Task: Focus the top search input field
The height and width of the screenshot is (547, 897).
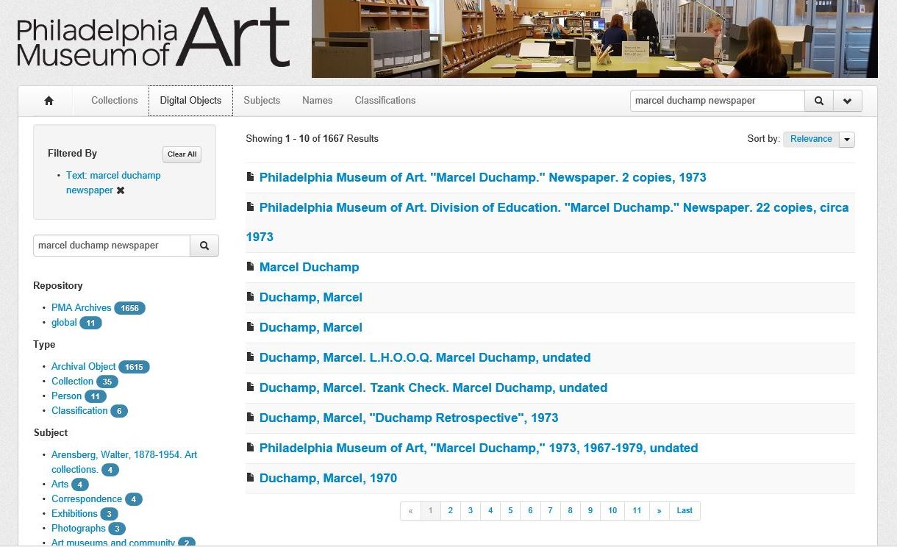Action: click(718, 101)
